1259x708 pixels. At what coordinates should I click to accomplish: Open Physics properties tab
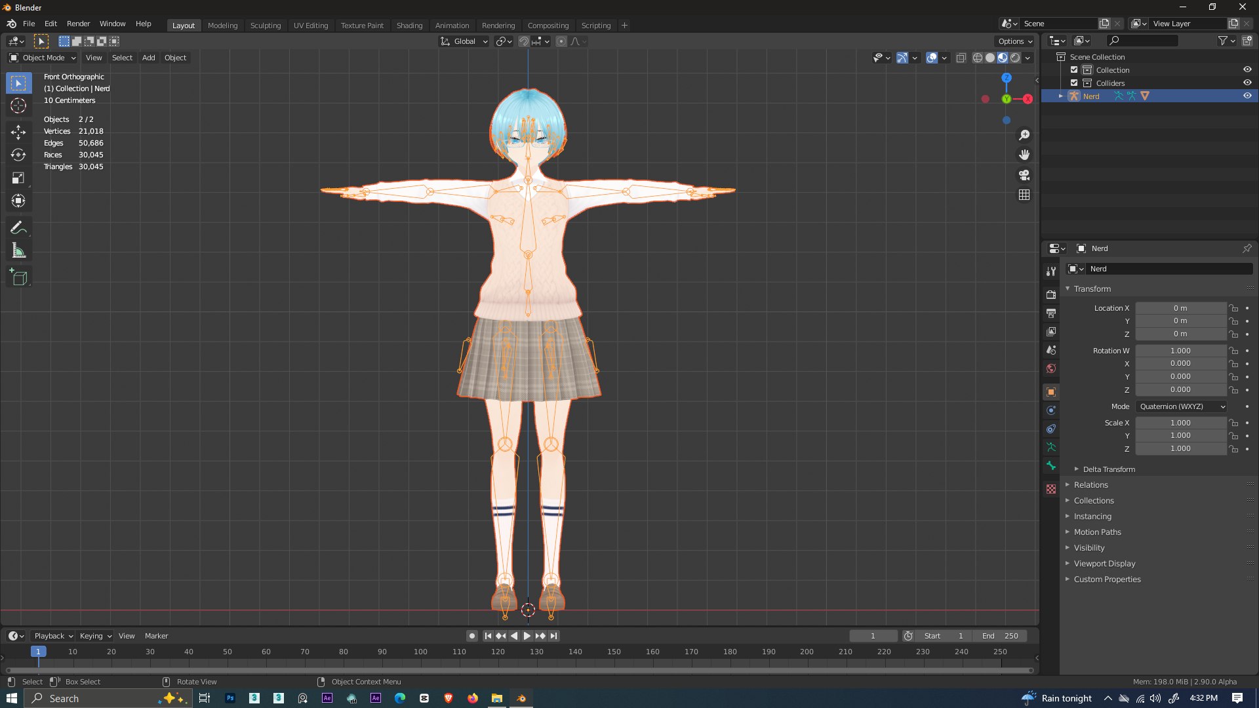click(1051, 410)
